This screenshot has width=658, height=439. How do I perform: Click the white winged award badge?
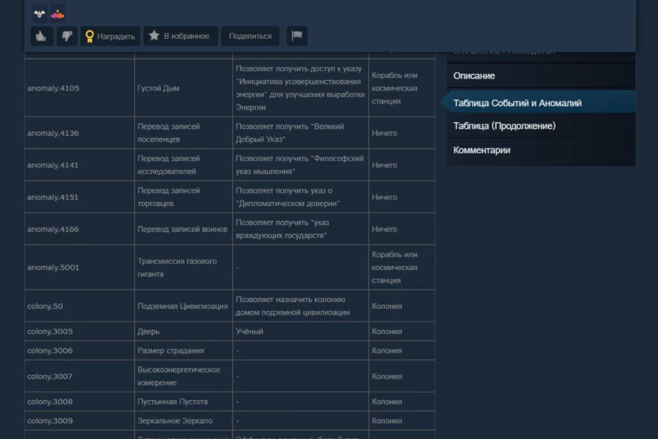click(x=40, y=13)
